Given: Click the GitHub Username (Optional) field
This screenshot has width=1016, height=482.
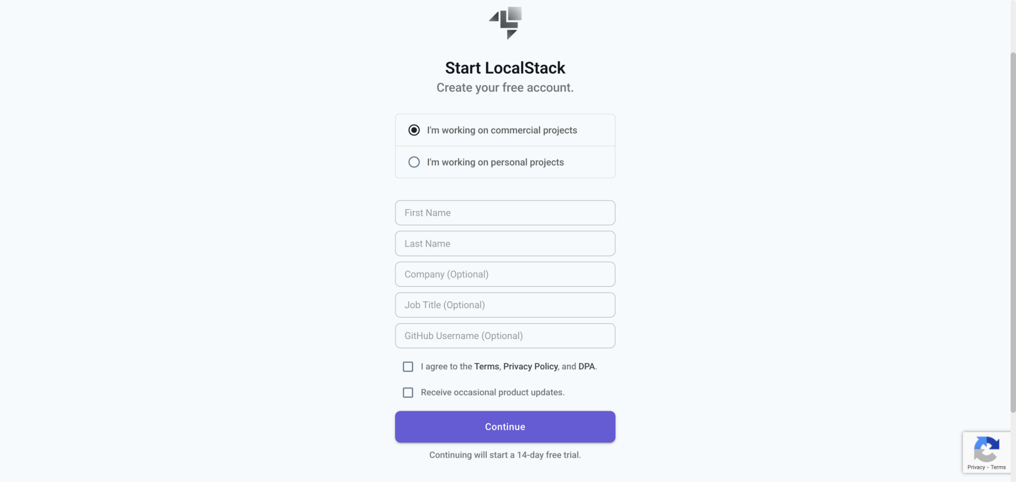Looking at the screenshot, I should click(x=504, y=336).
